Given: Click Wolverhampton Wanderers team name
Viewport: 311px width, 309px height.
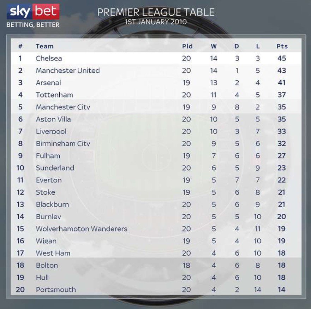Looking at the screenshot, I should [82, 228].
